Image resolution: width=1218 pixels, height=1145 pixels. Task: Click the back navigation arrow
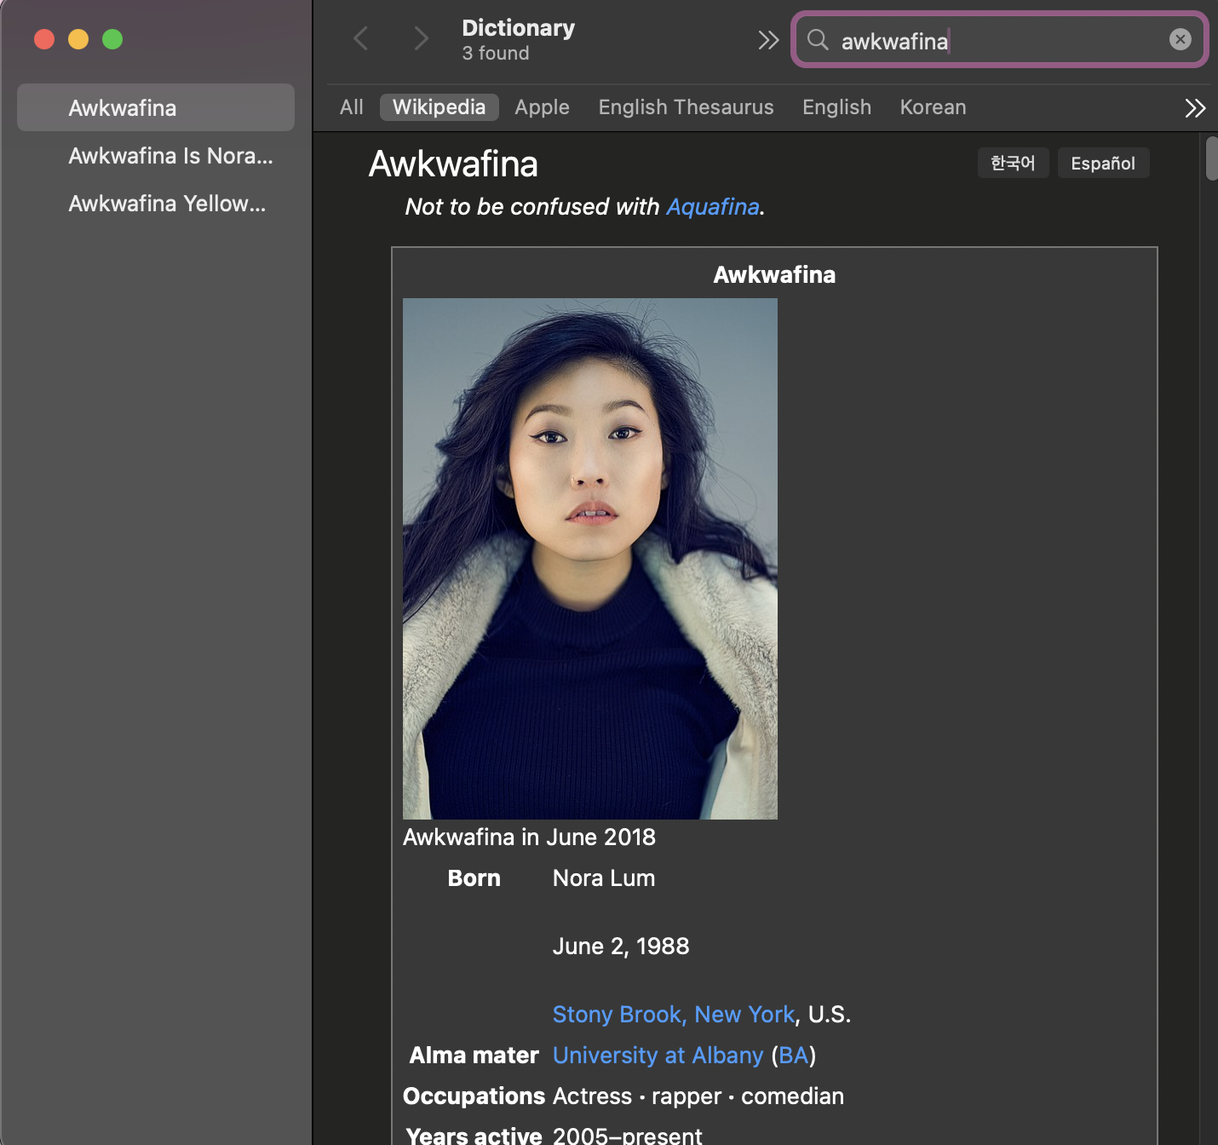coord(361,38)
